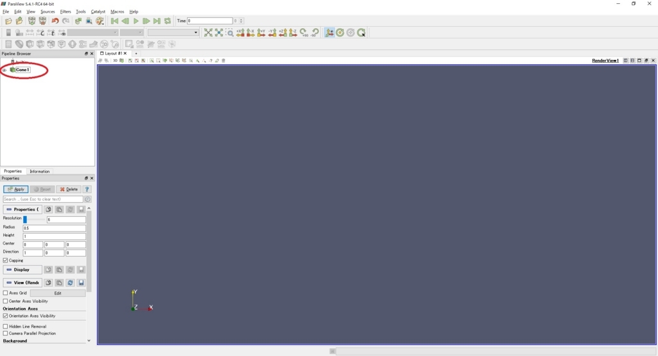Click the Open file folder icon
Viewport: 658px width, 356px height.
point(8,21)
